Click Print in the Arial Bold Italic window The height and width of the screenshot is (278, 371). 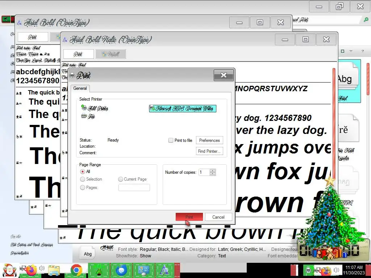coord(78,54)
